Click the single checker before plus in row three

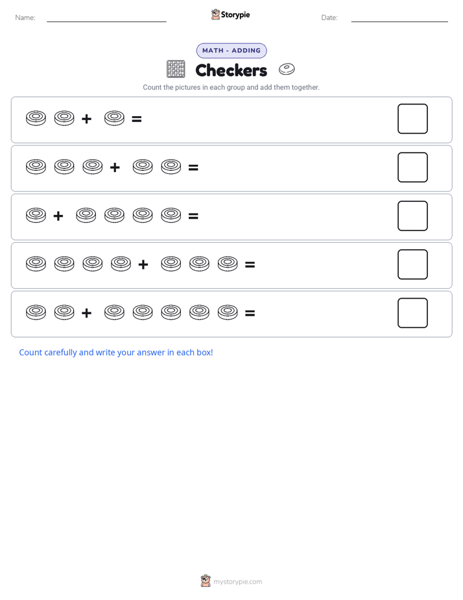[36, 216]
